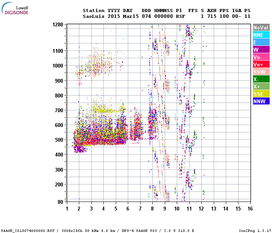Click y-axis label 300
272x233 pixels.
coord(59,170)
